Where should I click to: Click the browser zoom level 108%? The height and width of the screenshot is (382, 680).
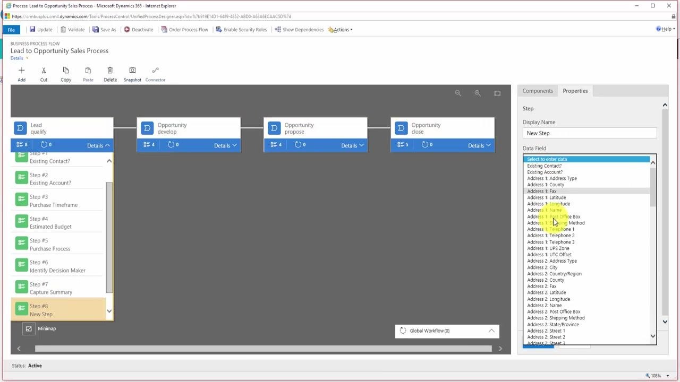(x=657, y=376)
